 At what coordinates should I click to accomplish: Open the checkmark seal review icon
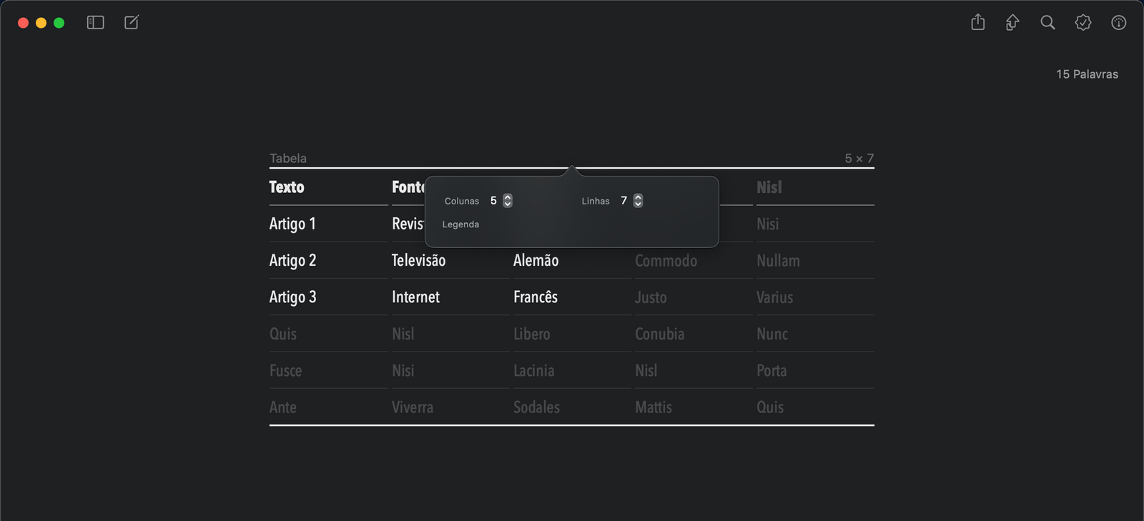(x=1083, y=23)
